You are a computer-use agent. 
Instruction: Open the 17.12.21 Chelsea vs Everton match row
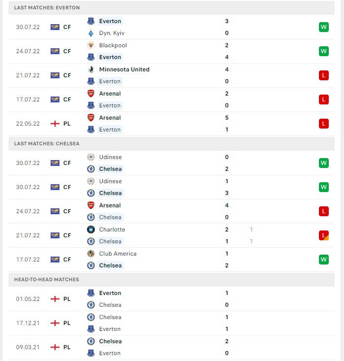point(172,323)
